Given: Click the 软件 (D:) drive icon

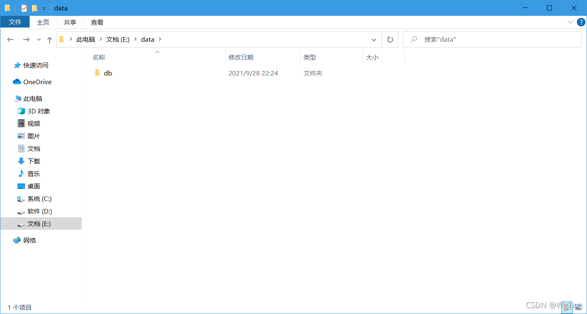Looking at the screenshot, I should pos(21,212).
